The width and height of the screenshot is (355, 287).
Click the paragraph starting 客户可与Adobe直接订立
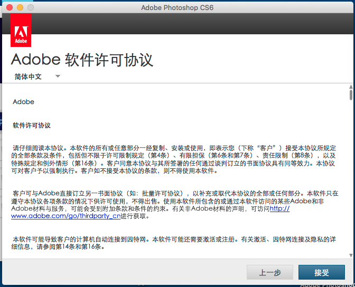click(x=175, y=205)
